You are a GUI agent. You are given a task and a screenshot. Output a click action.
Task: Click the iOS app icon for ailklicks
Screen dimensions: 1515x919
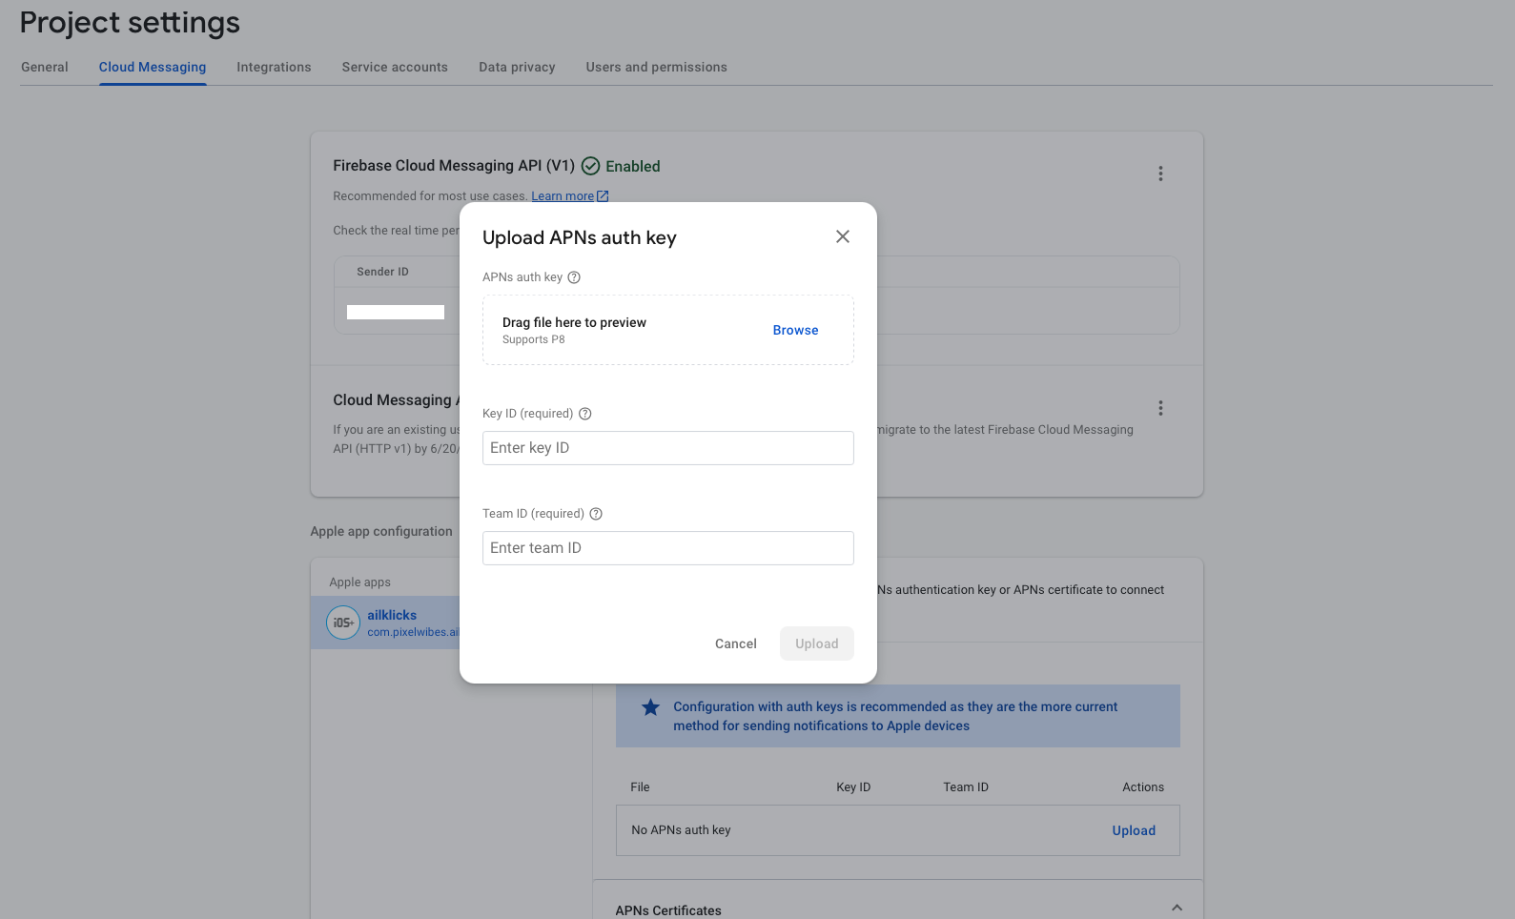(343, 623)
